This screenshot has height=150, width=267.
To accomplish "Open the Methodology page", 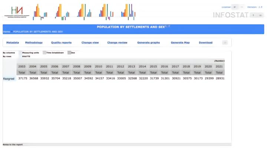I will point(34,43).
